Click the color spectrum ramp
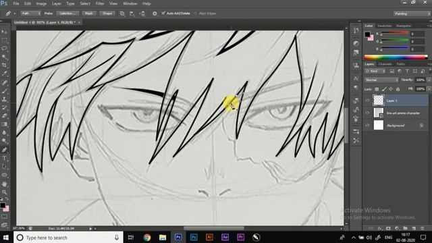432x243 pixels. [396, 57]
